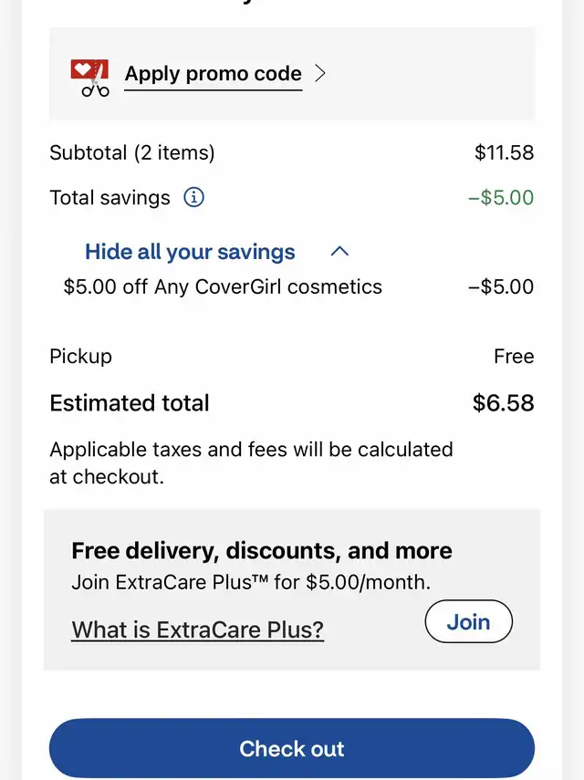Click the Total savings info icon

pyautogui.click(x=193, y=197)
